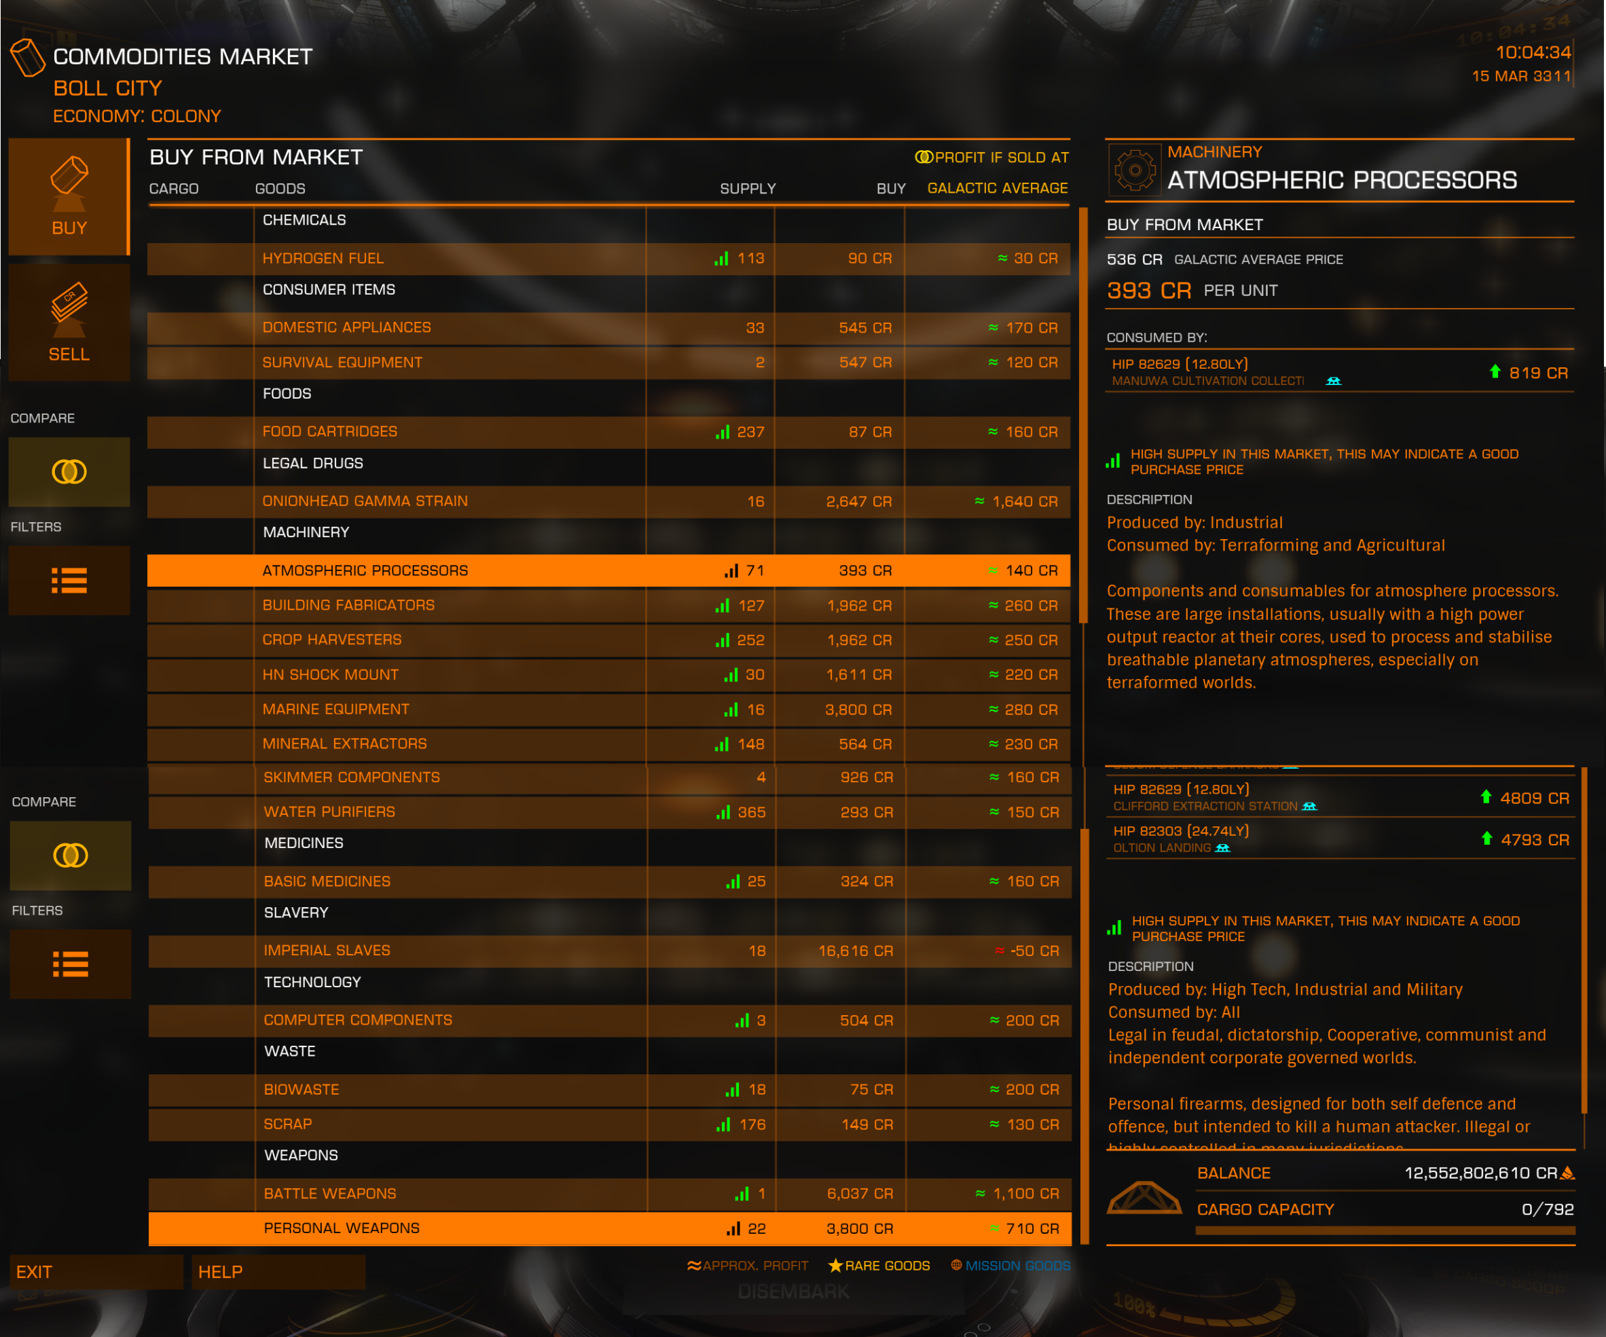The image size is (1606, 1337).
Task: Select the Domestic Appliances commodity row
Action: (608, 327)
